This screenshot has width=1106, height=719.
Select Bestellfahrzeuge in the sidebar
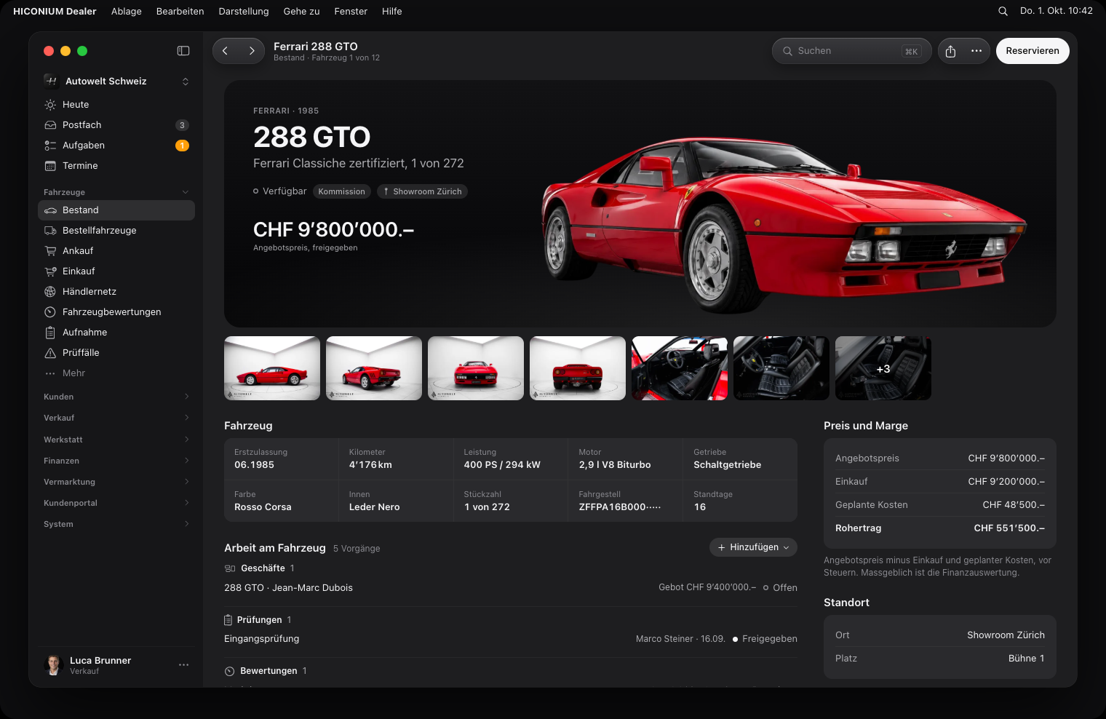[x=116, y=231]
